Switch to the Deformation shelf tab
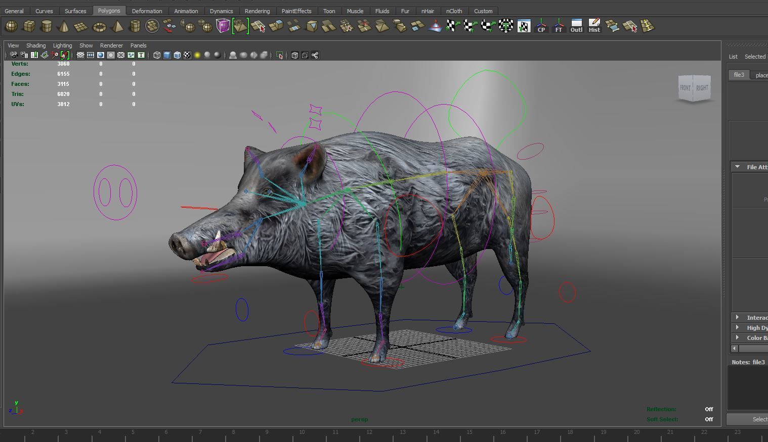Viewport: 768px width, 442px height. click(x=147, y=11)
